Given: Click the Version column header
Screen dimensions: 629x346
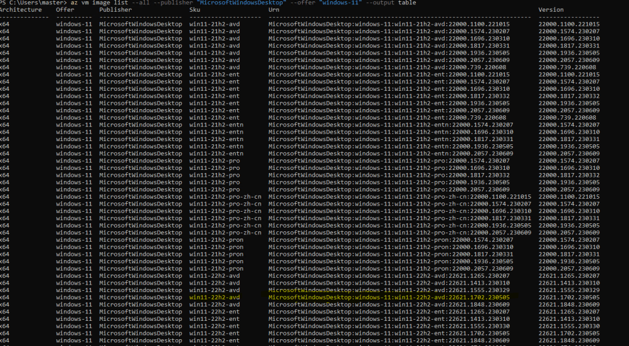Looking at the screenshot, I should pos(550,10).
